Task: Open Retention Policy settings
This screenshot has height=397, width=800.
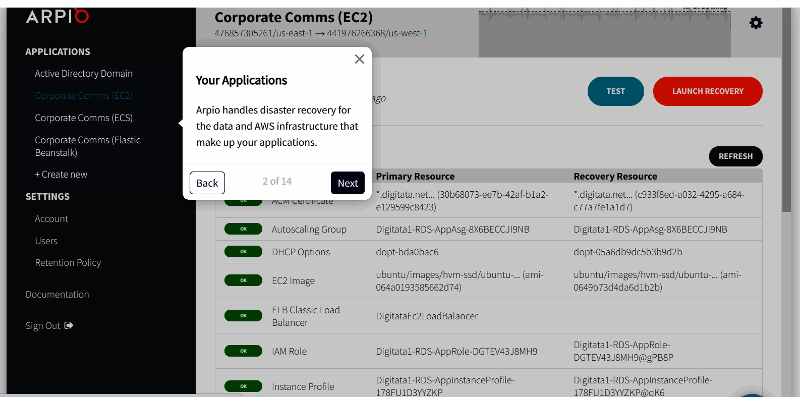Action: pos(68,263)
